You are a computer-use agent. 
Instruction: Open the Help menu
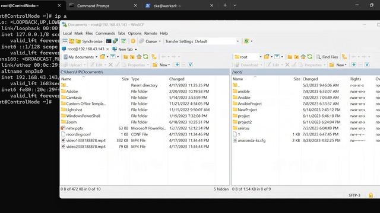click(x=164, y=33)
